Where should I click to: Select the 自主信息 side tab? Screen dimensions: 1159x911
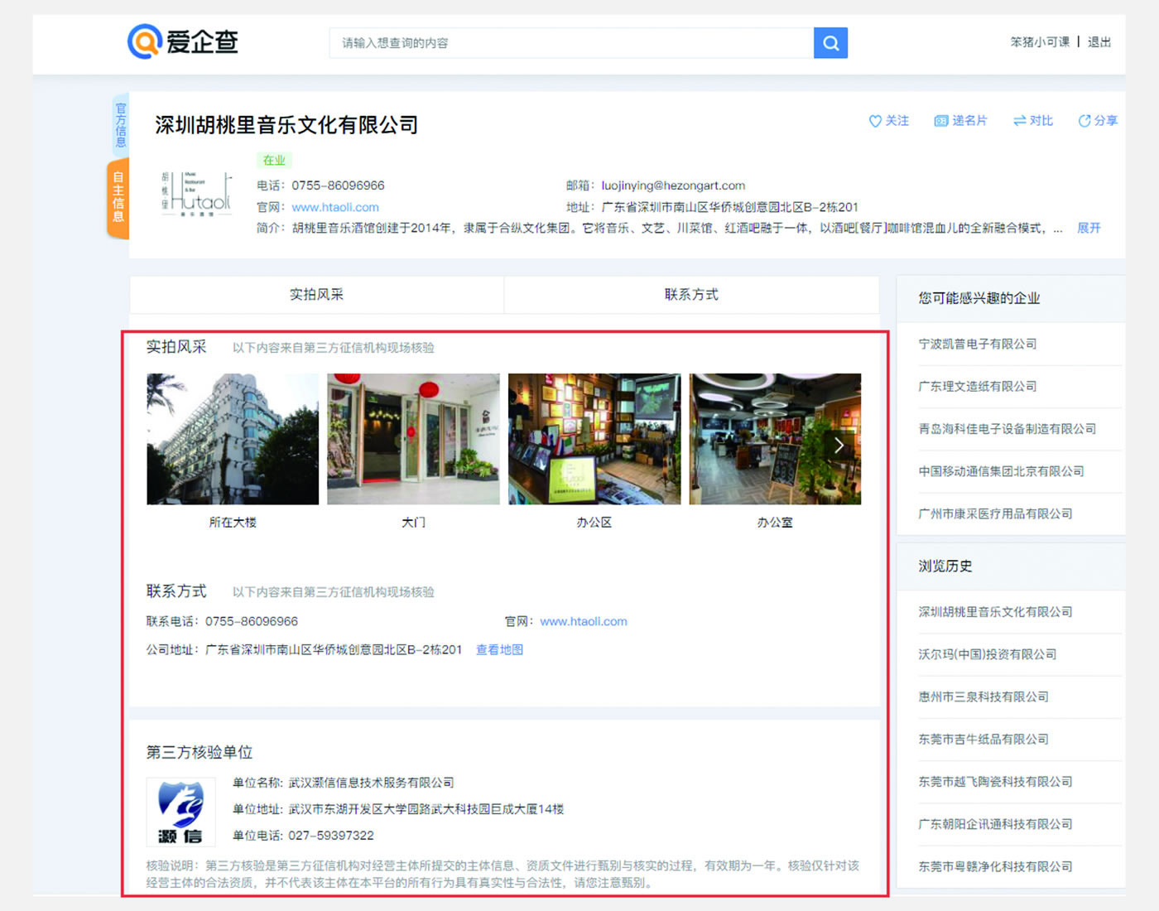118,198
